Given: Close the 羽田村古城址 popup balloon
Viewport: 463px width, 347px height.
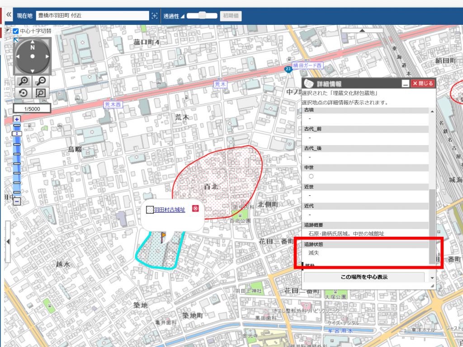Looking at the screenshot, I should coord(195,209).
